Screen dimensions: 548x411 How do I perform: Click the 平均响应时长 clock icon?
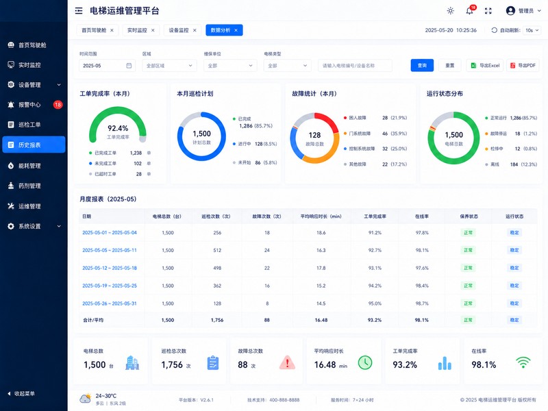pyautogui.click(x=365, y=363)
